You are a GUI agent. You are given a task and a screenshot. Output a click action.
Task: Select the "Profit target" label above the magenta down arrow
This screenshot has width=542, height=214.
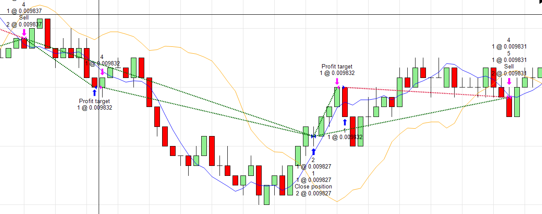(337, 66)
